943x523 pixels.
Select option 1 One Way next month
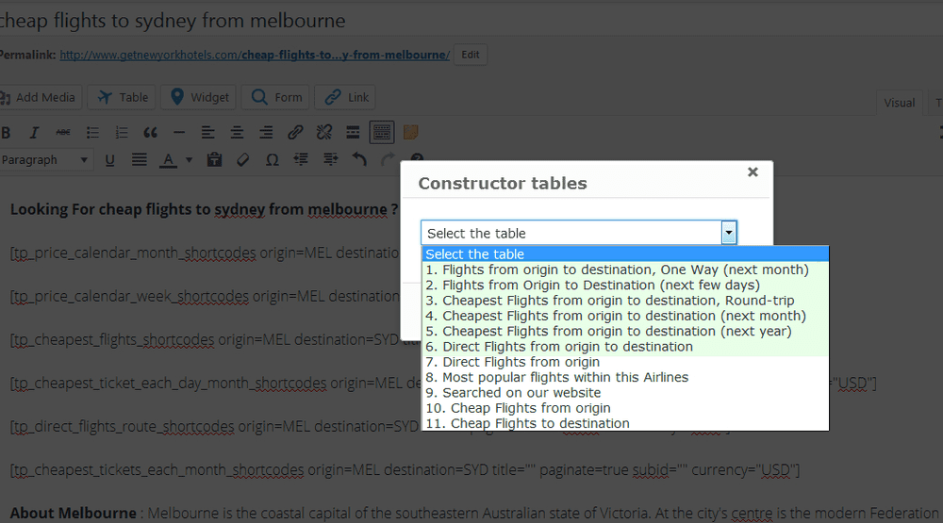[625, 270]
